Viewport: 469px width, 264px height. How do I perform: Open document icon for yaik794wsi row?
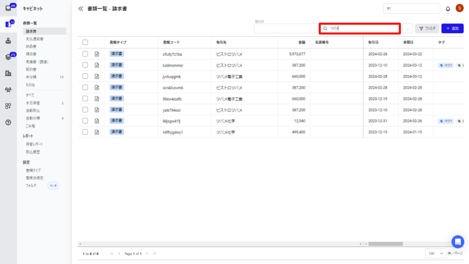pos(97,110)
